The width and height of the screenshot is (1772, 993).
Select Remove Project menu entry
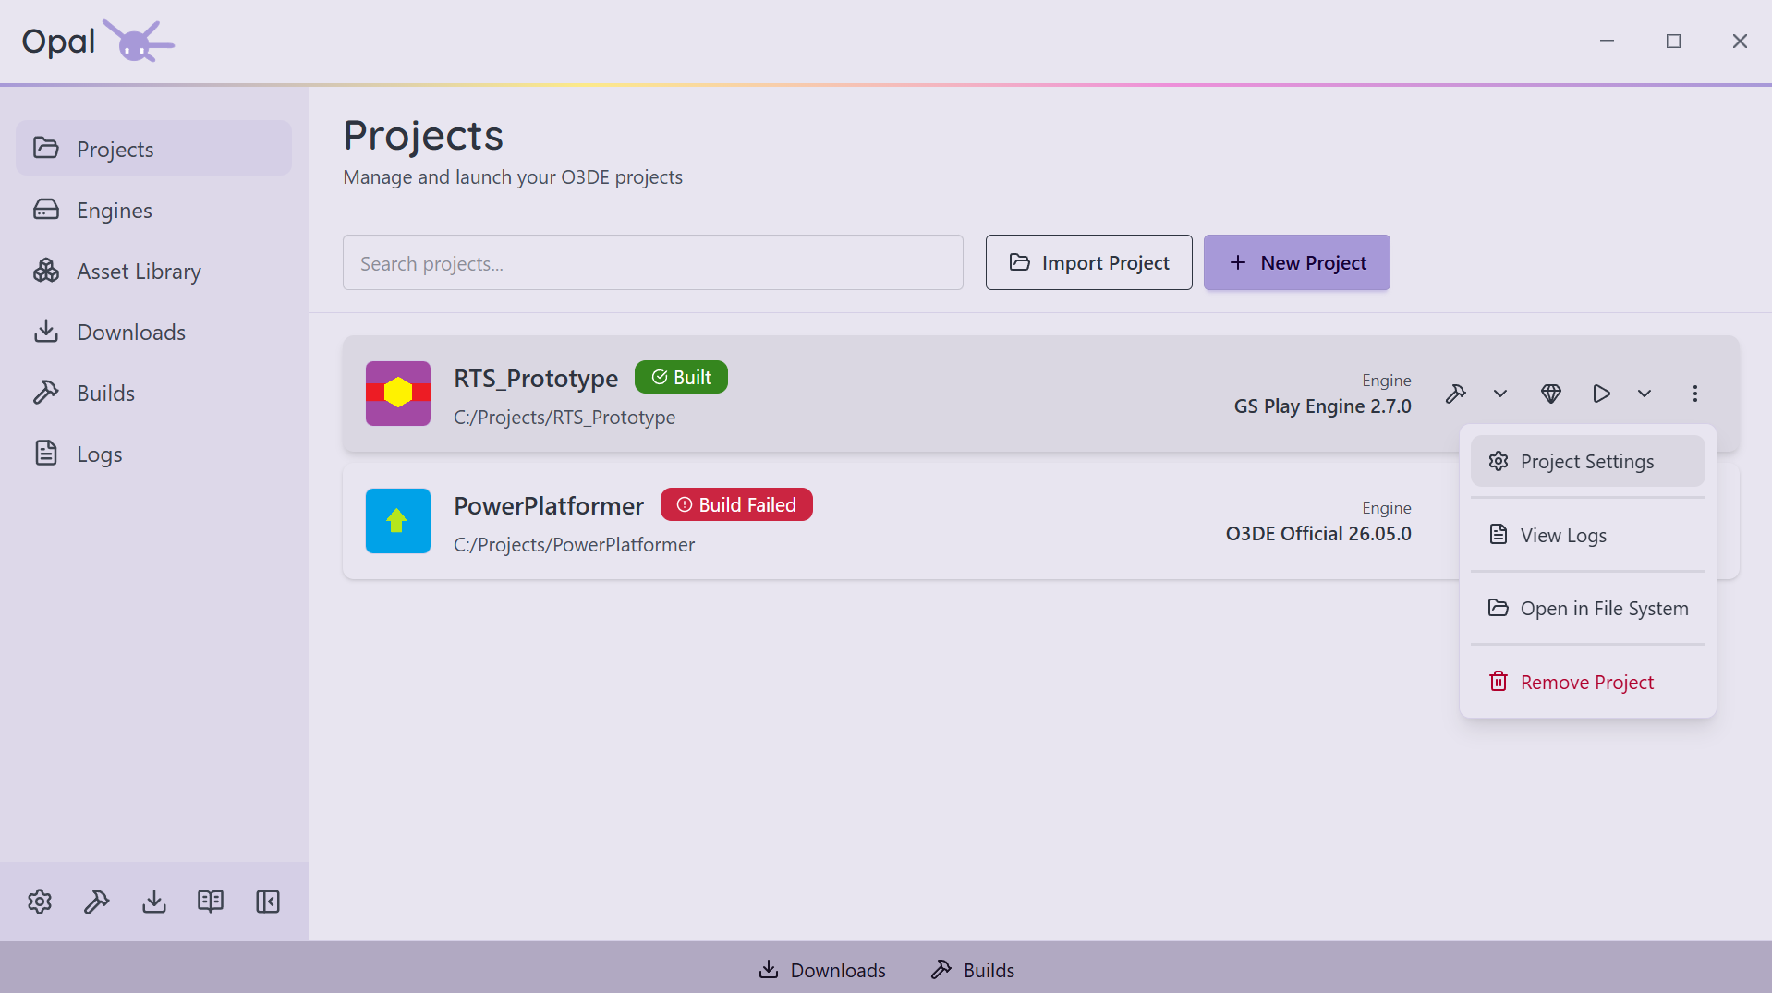(1587, 682)
